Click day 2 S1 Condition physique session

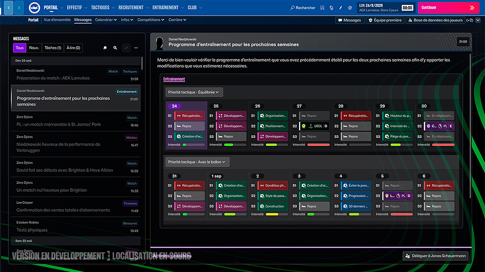click(x=272, y=185)
